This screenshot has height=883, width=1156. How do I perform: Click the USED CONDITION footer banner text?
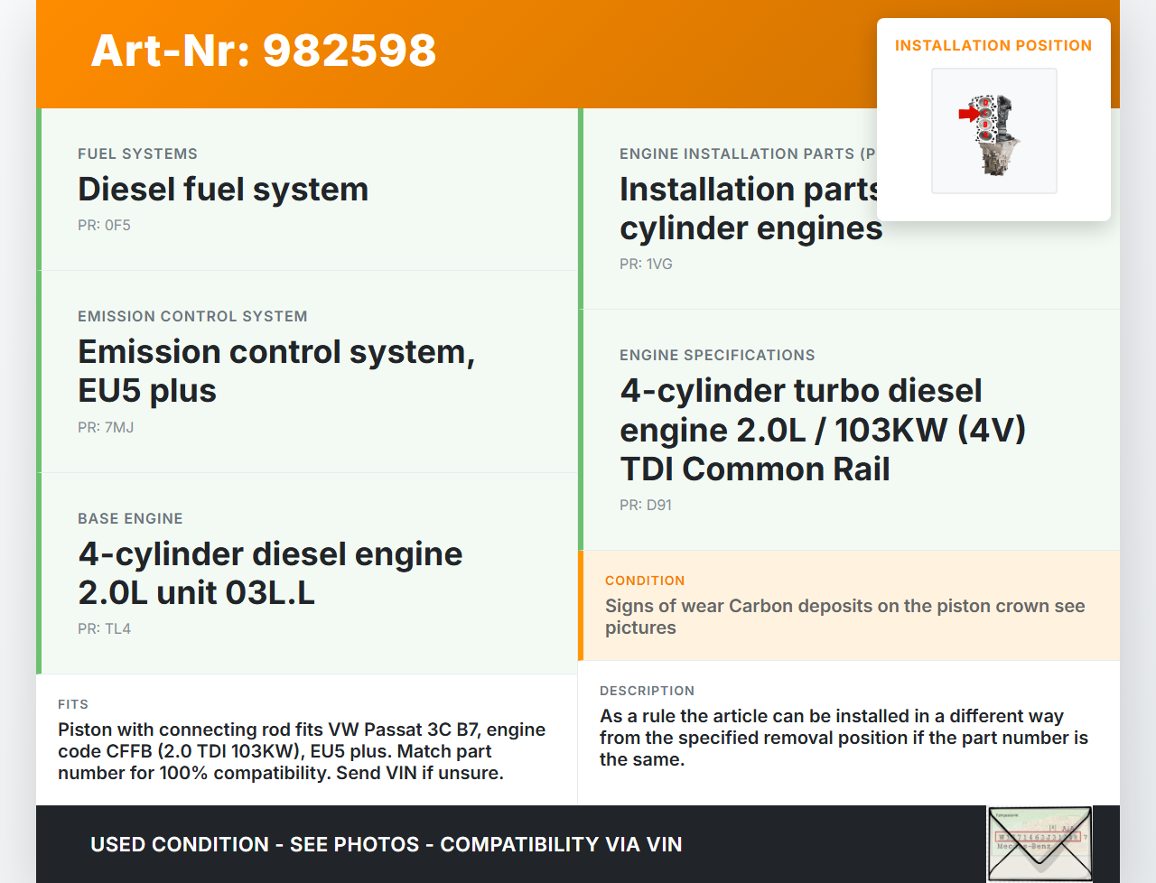click(387, 845)
